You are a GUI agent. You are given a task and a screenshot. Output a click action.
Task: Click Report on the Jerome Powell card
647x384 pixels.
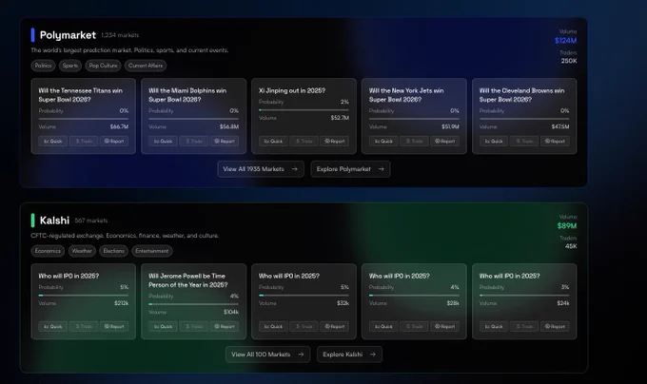(x=224, y=326)
